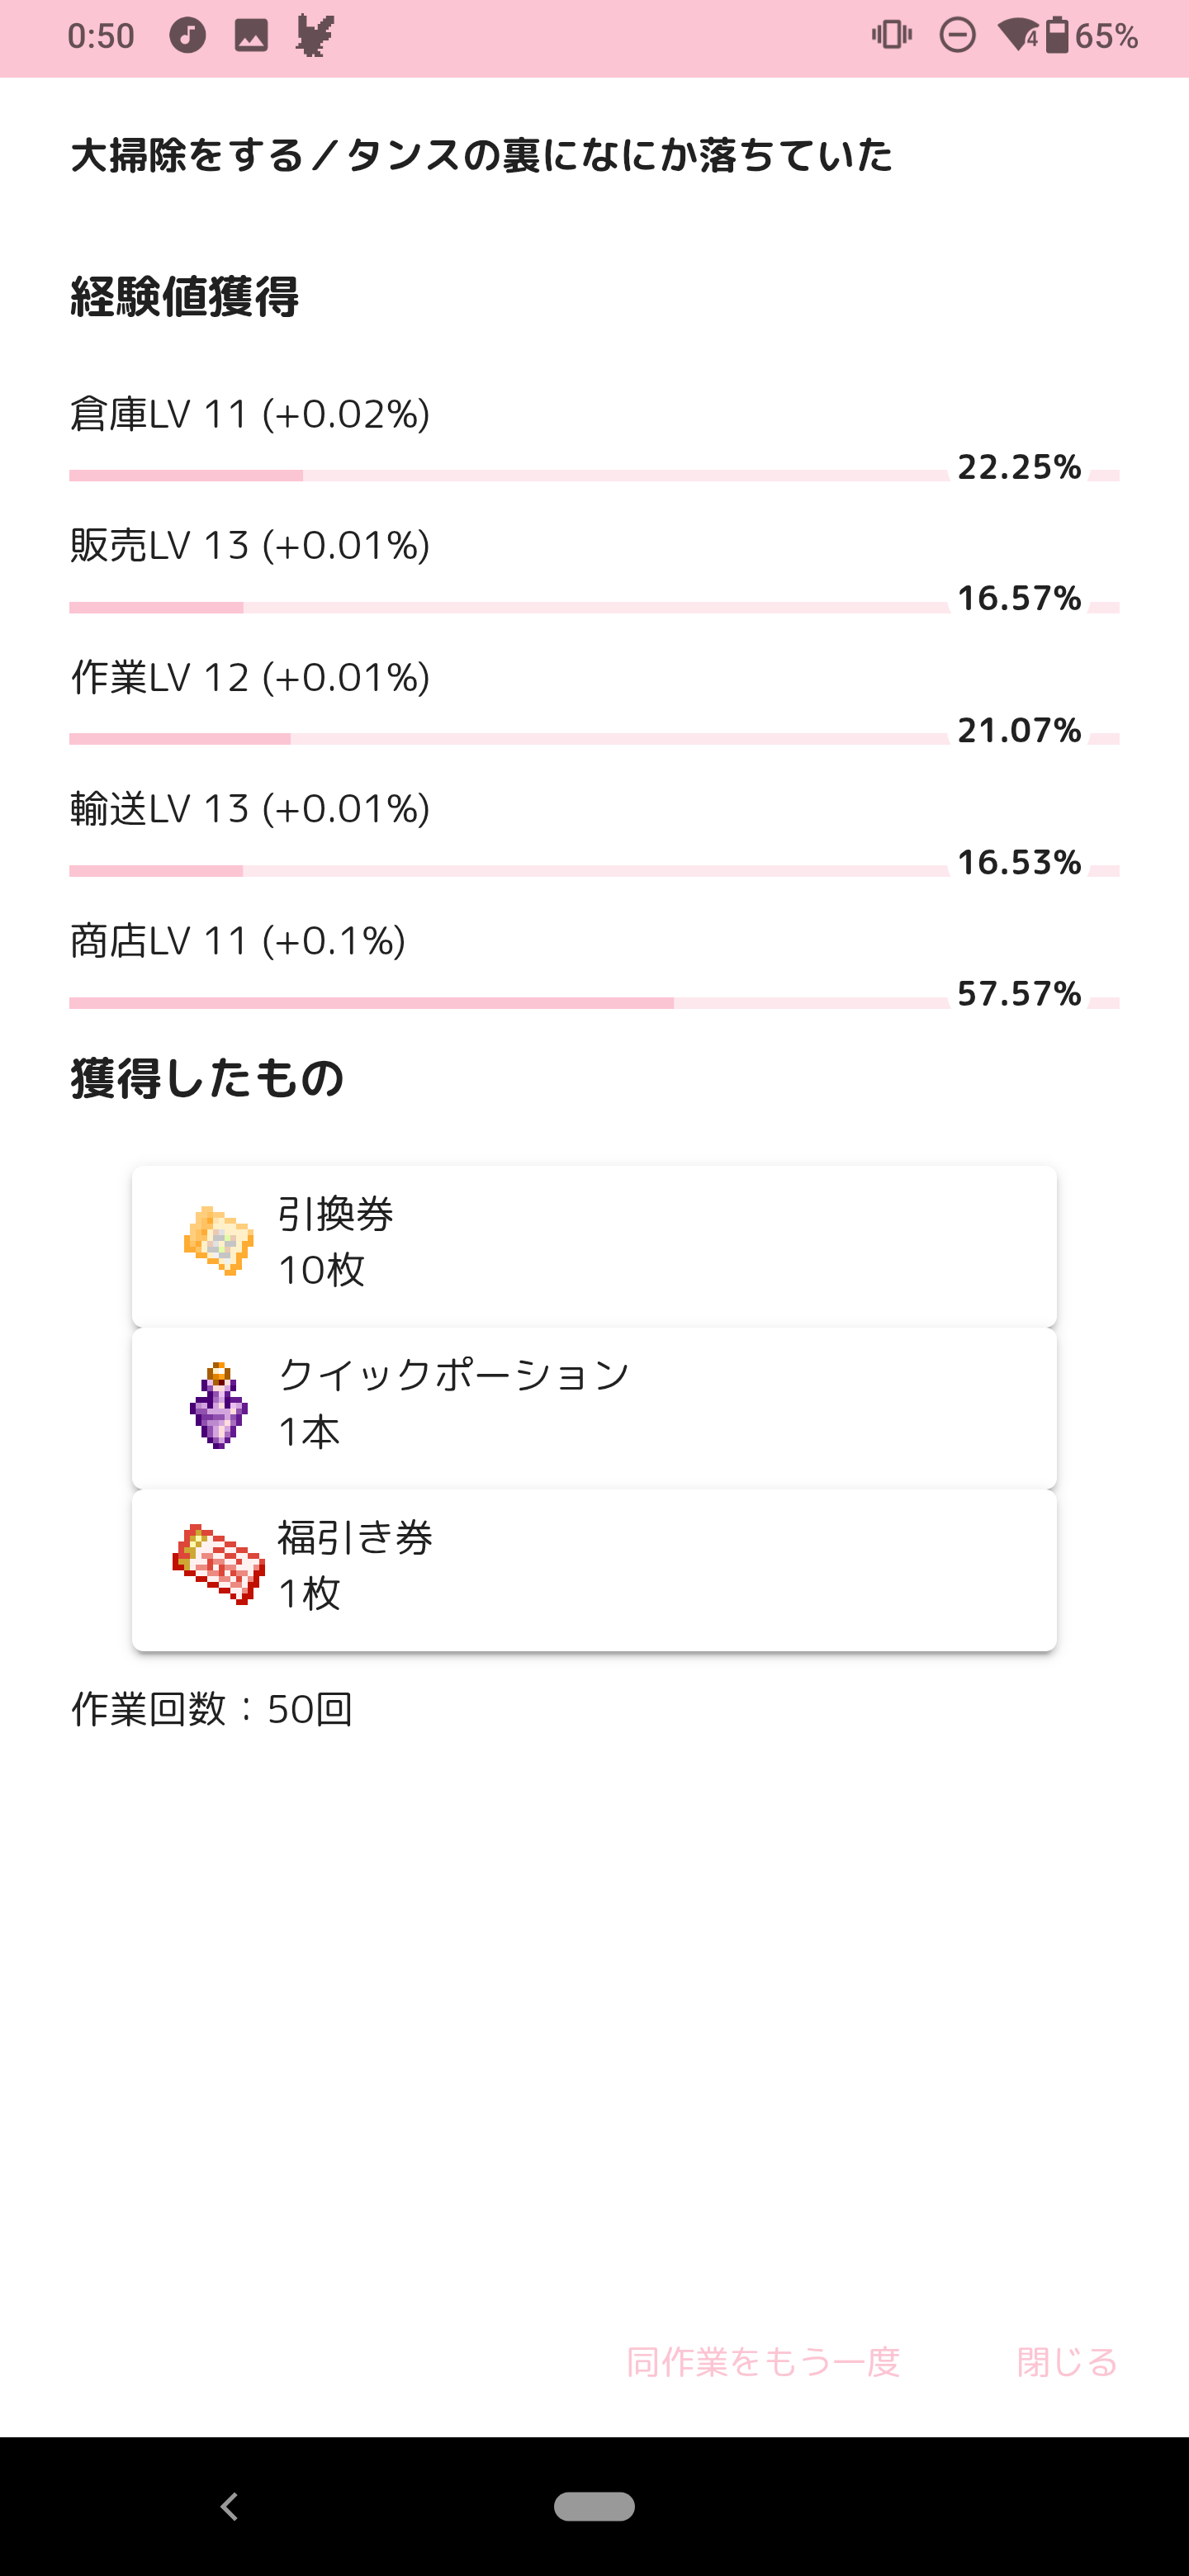Tap the red 福引き券 lottery ticket icon
1189x2576 pixels.
coord(219,1566)
